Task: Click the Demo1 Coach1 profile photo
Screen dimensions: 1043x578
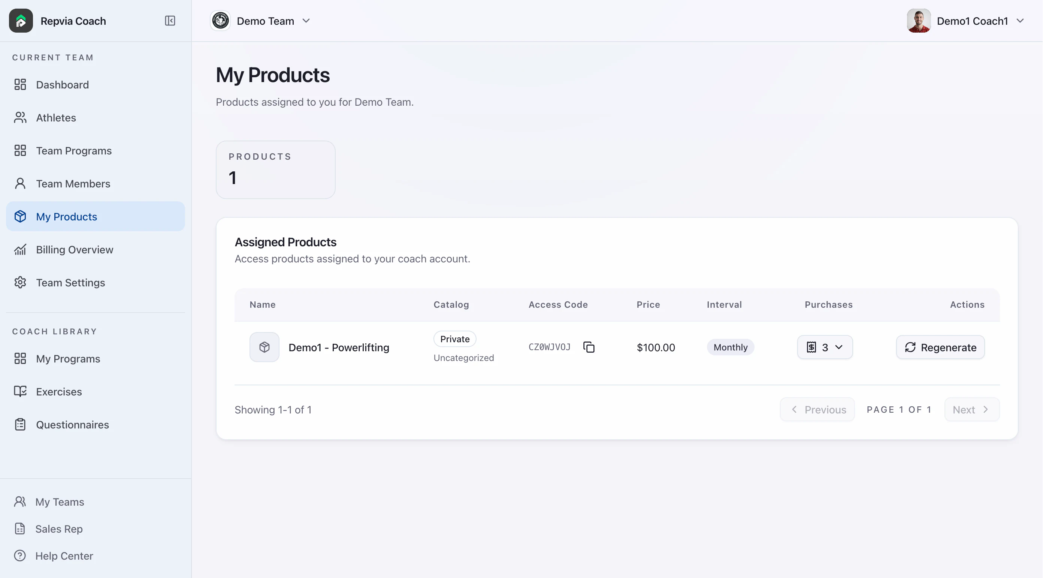Action: tap(919, 21)
